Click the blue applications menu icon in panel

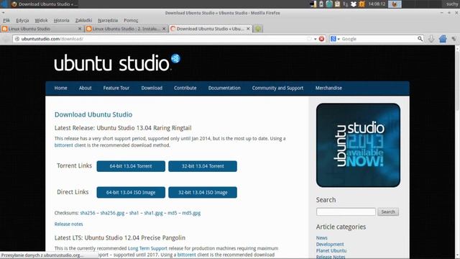click(x=4, y=4)
